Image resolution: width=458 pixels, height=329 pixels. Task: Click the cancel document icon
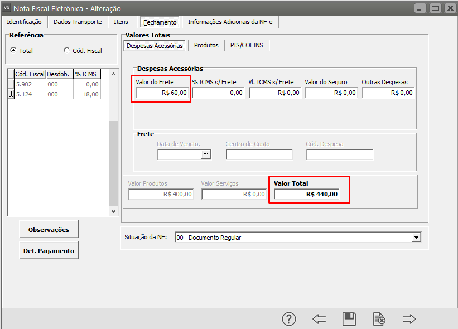click(x=379, y=319)
